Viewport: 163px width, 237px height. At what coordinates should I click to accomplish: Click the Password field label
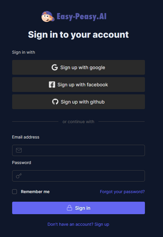click(22, 163)
